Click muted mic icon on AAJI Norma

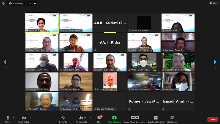[x=163, y=30]
